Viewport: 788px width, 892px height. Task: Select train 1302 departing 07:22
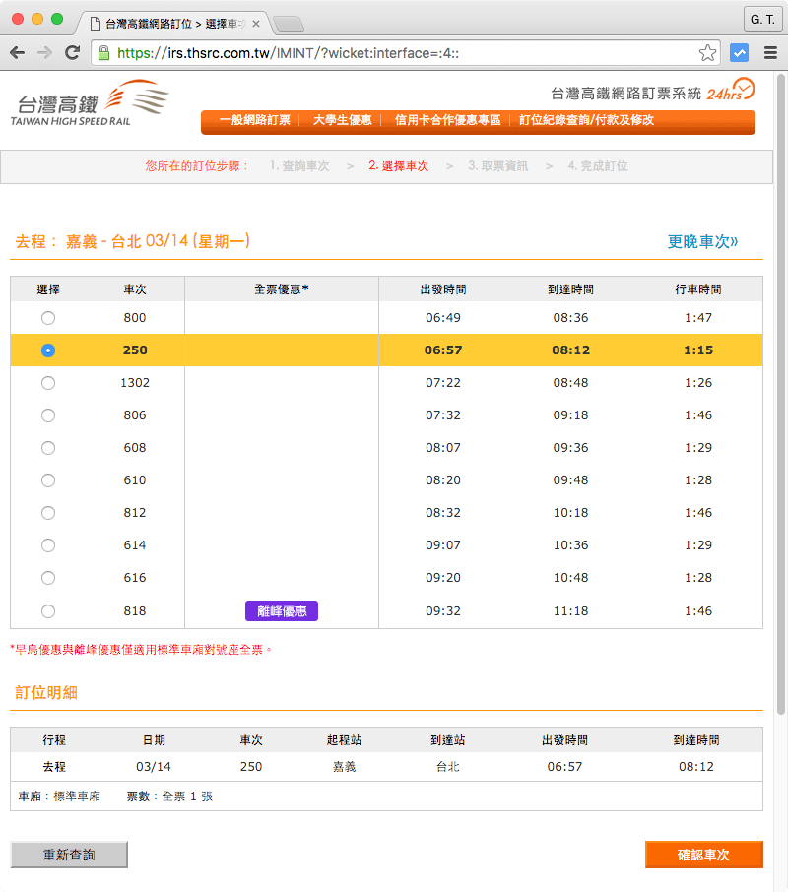48,383
